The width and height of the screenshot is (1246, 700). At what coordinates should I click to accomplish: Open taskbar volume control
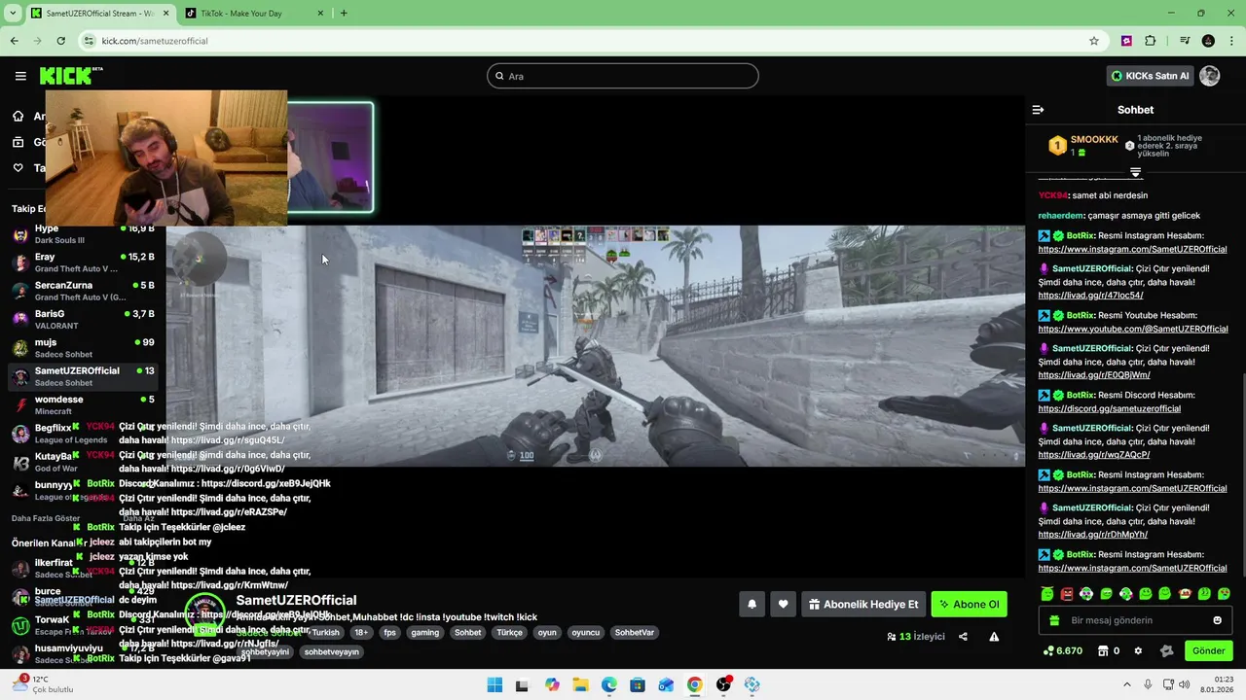point(1184,684)
